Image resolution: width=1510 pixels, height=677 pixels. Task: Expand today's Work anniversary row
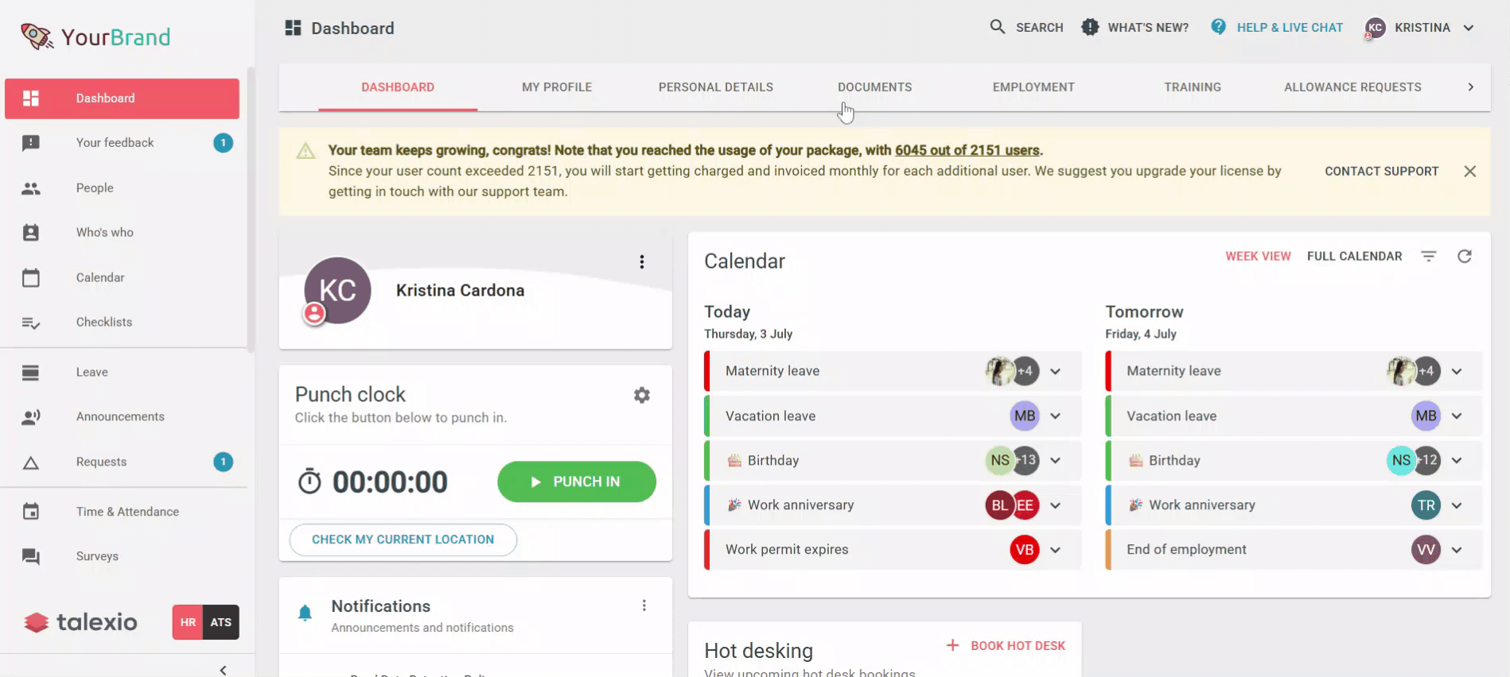(1055, 505)
